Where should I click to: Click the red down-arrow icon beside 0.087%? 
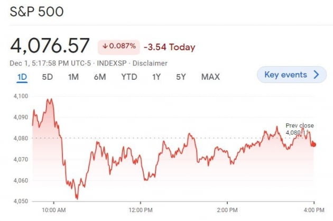tap(106, 47)
